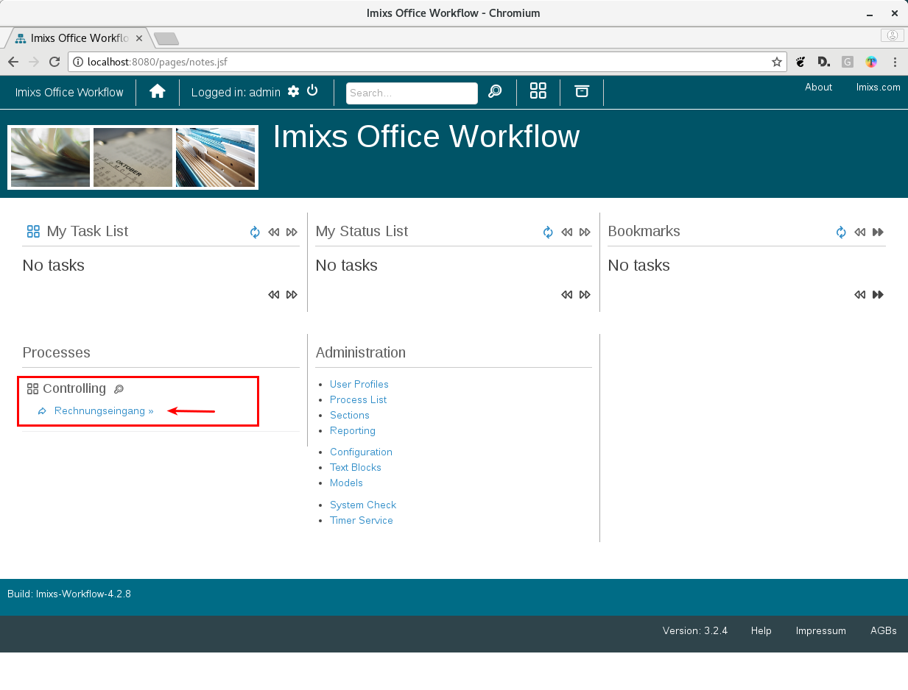
Task: Go to previous page in My Task List header
Action: click(273, 232)
